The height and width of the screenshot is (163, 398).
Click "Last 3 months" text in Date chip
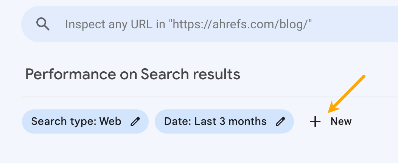230,121
